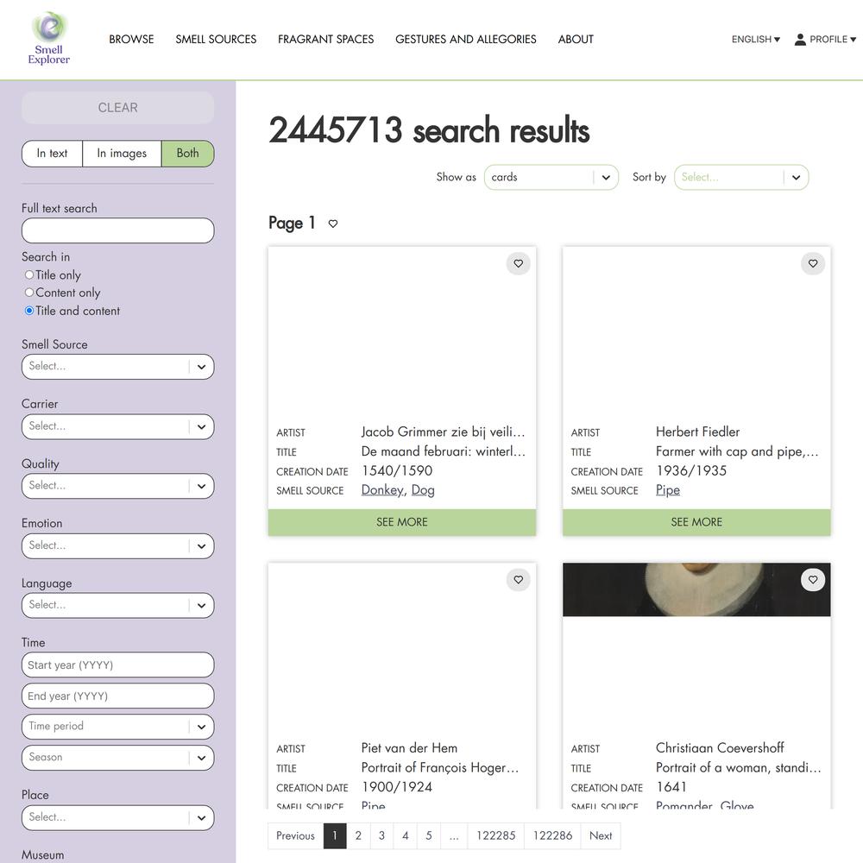Jump to results page 3
This screenshot has width=863, height=863.
382,835
